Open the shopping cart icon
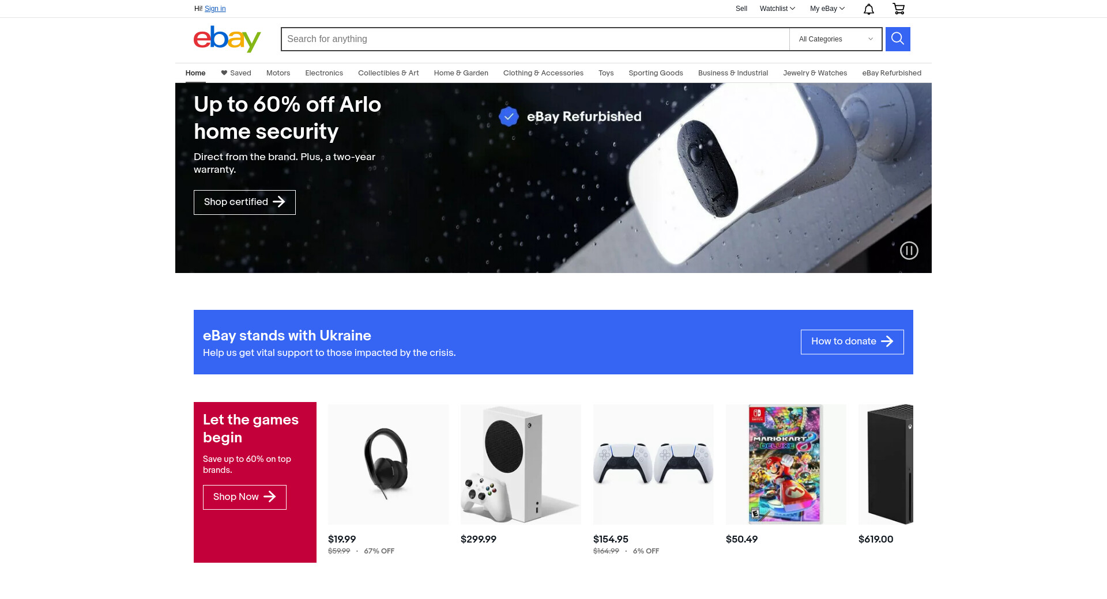The height and width of the screenshot is (599, 1107). click(x=898, y=9)
